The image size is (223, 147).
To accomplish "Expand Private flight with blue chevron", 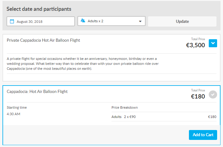I will pyautogui.click(x=213, y=43).
